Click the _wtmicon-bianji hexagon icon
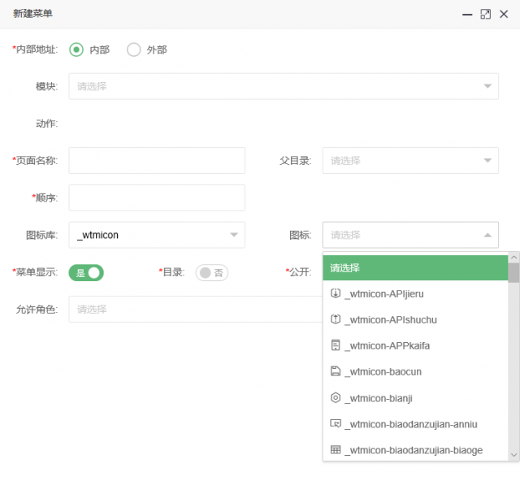 [336, 397]
